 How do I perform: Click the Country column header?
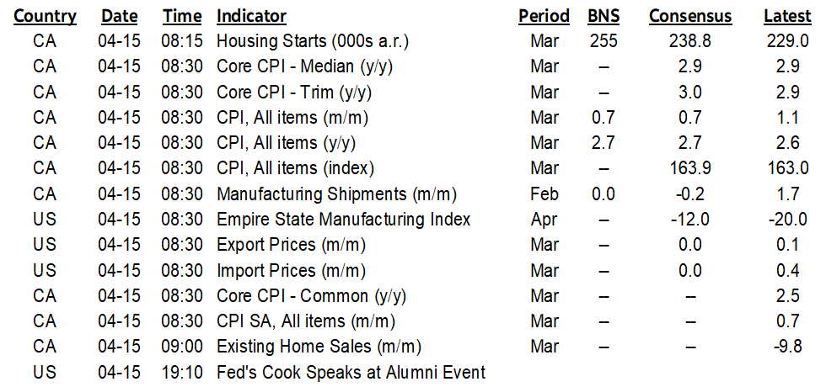(45, 16)
